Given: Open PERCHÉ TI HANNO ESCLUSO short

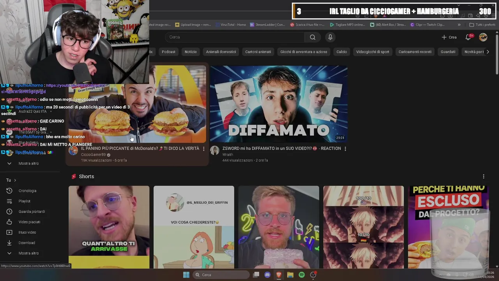Looking at the screenshot, I should [x=448, y=227].
